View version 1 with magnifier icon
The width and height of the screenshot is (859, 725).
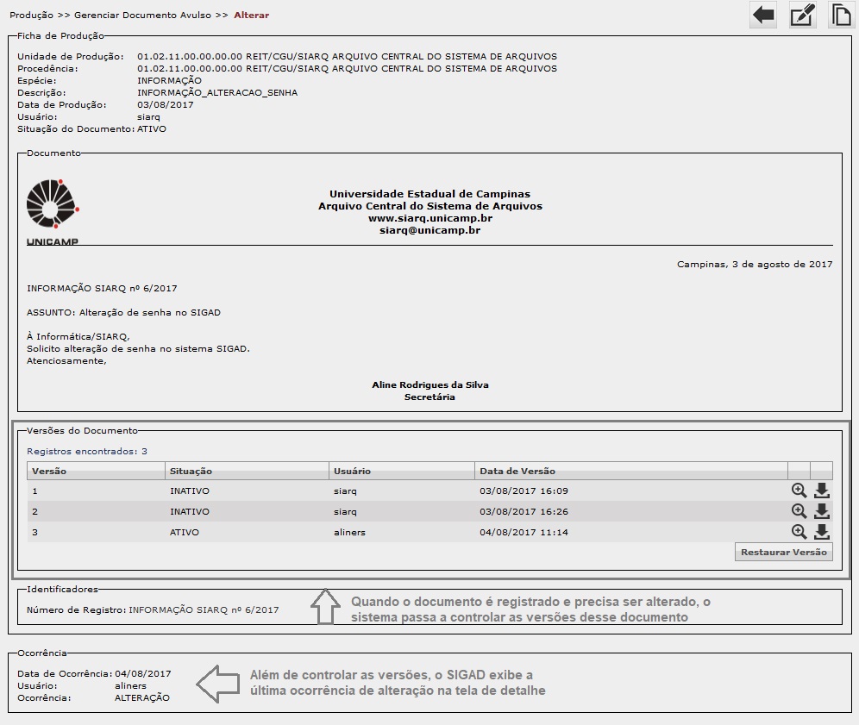(799, 491)
